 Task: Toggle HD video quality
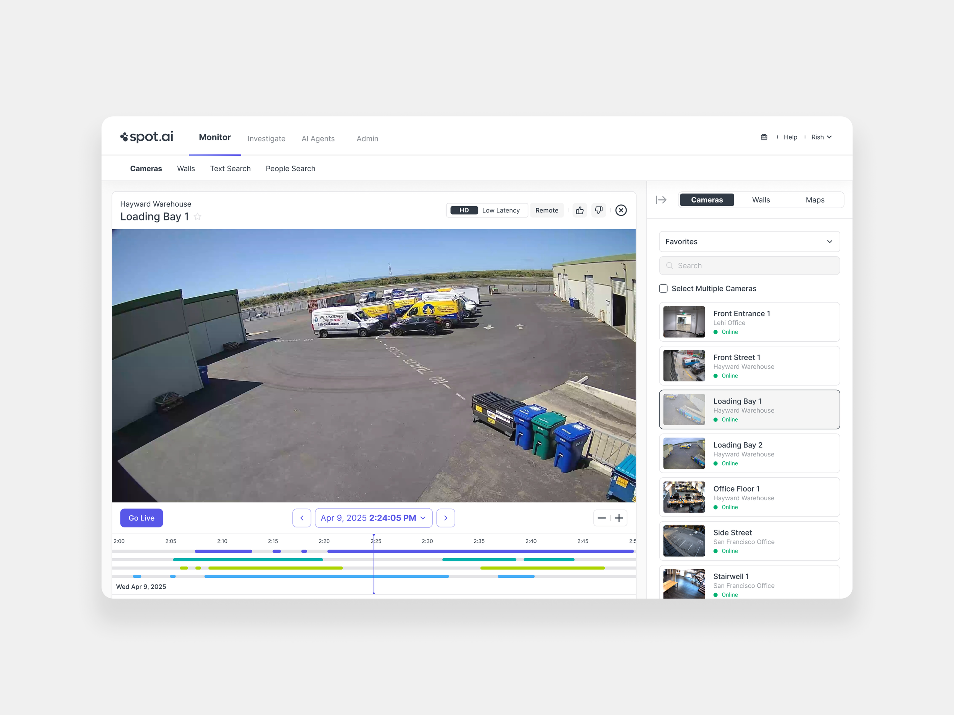point(464,210)
